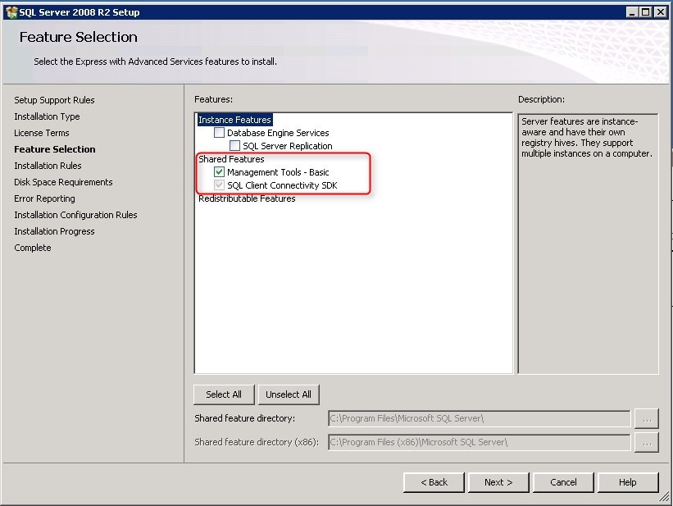Screen dimensions: 673x506
Task: Close the SQL Server Setup window
Action: click(661, 12)
